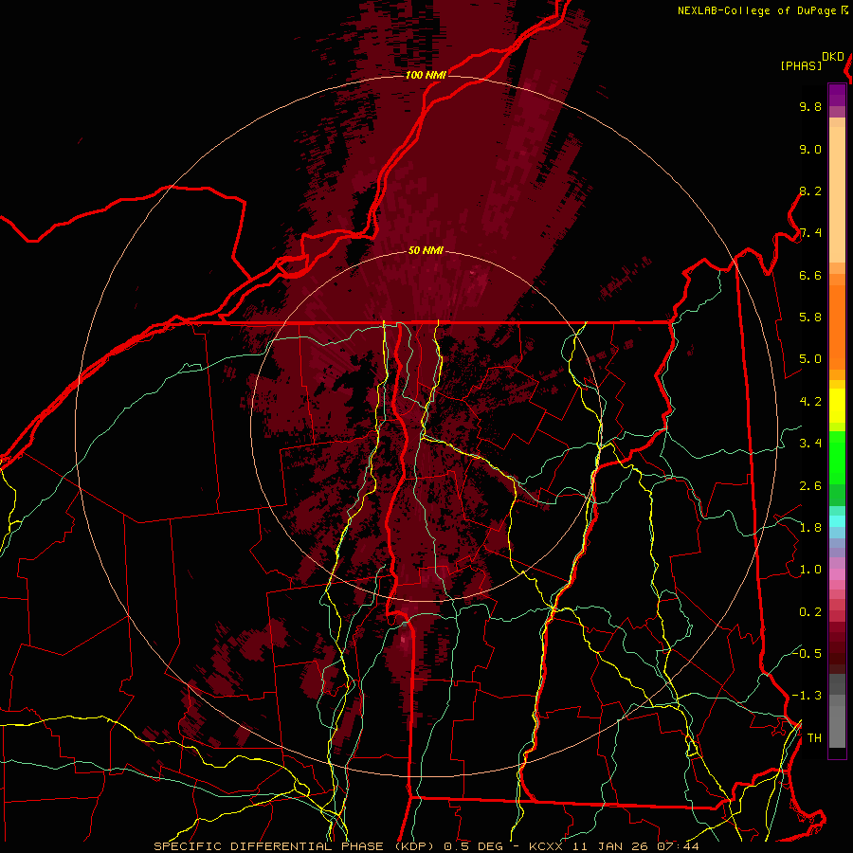Click the 4.2 scale value
Image resolution: width=853 pixels, height=853 pixels.
810,402
